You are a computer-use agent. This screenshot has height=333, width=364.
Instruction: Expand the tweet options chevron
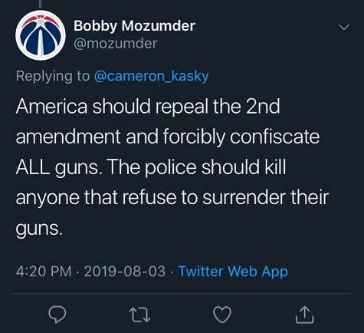pos(344,27)
